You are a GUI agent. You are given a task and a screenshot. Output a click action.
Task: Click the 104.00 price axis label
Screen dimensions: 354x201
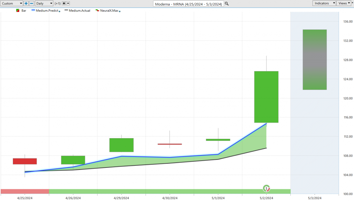tap(348, 175)
